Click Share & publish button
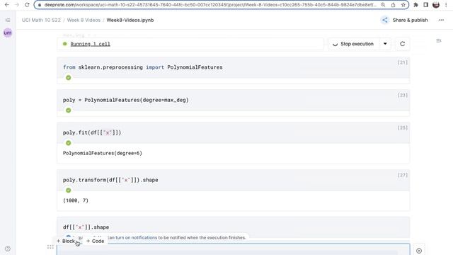 coord(404,20)
